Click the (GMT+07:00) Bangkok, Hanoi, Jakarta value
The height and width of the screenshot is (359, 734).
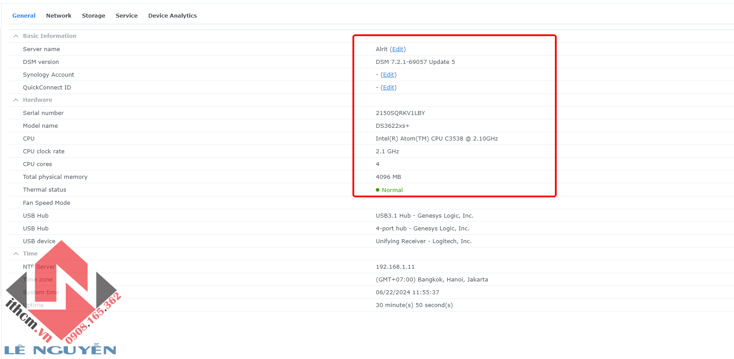point(432,280)
